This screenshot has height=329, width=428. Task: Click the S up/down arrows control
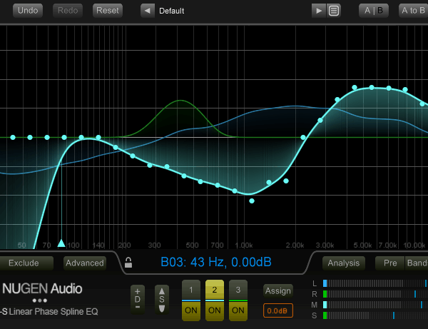coord(162,299)
